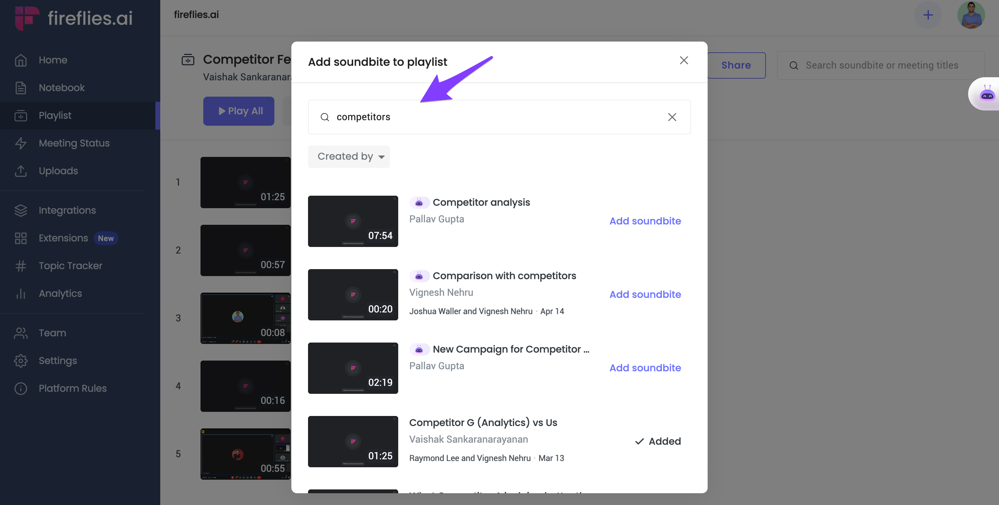999x505 pixels.
Task: Click Competitor G (Analytics) vs Us title
Action: tap(483, 423)
